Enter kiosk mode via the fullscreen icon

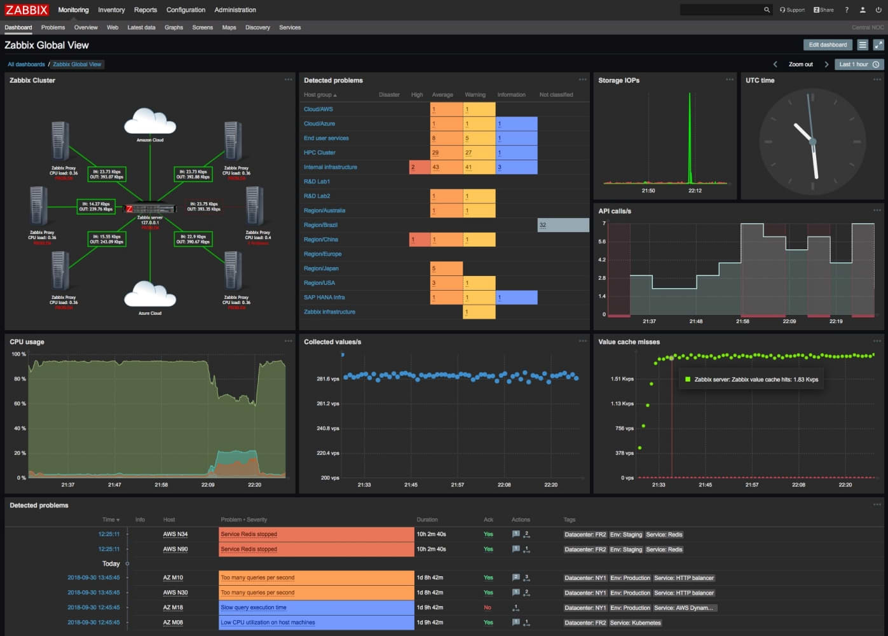click(878, 45)
